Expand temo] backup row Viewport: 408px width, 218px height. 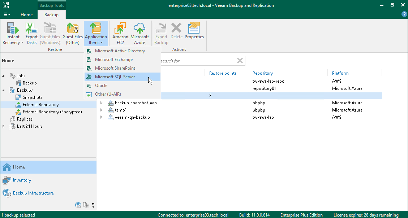[102, 110]
